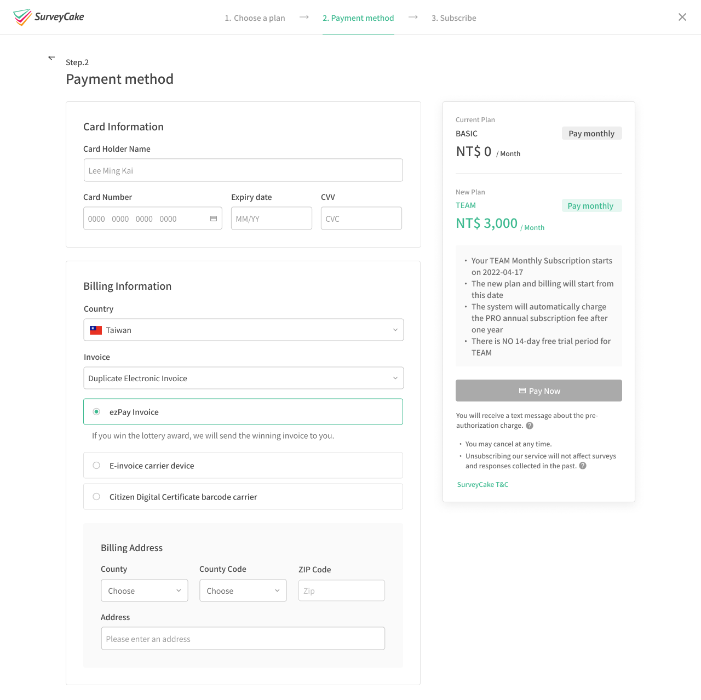Open the County Code dropdown
This screenshot has height=700, width=701.
[243, 590]
